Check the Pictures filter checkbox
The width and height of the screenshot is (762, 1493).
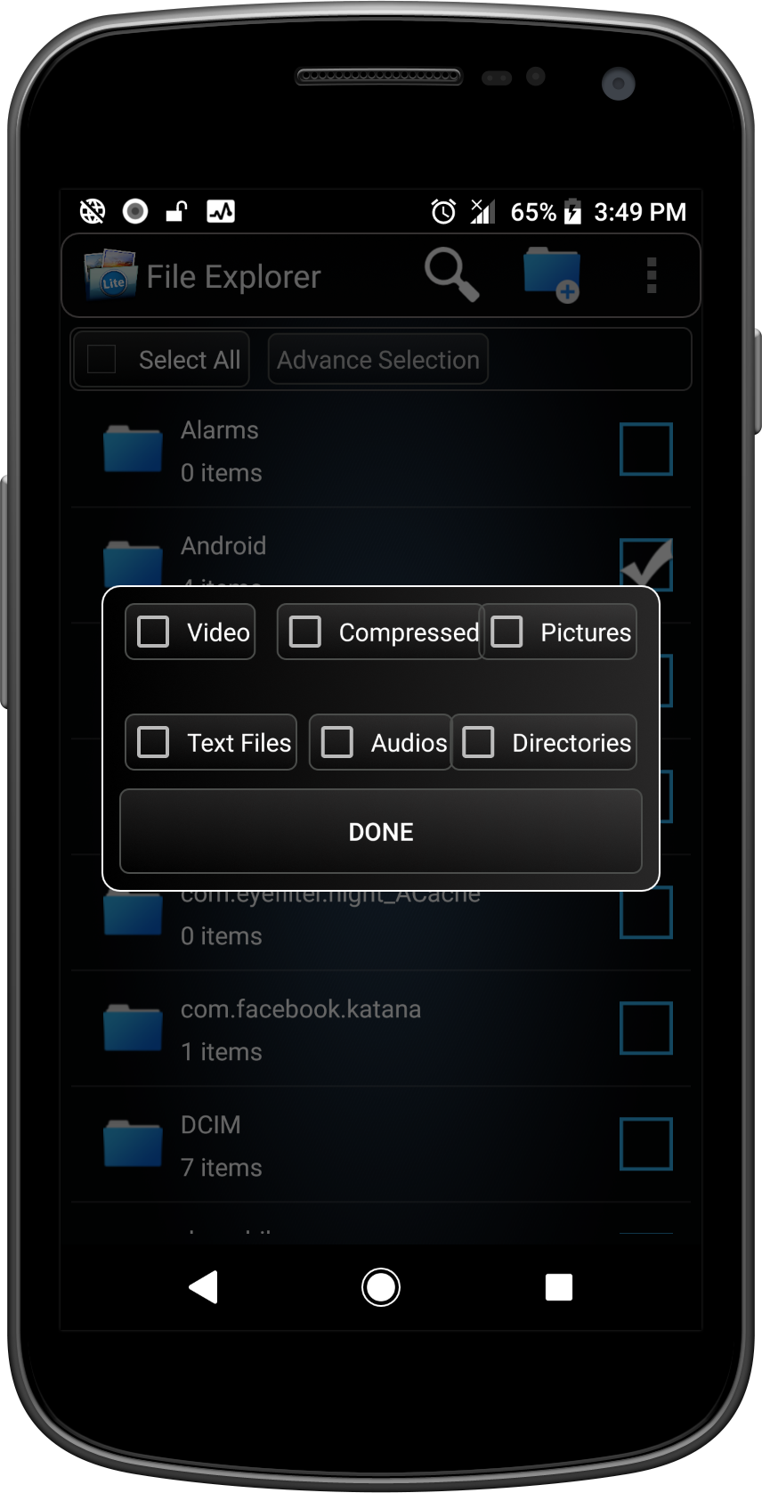click(507, 632)
